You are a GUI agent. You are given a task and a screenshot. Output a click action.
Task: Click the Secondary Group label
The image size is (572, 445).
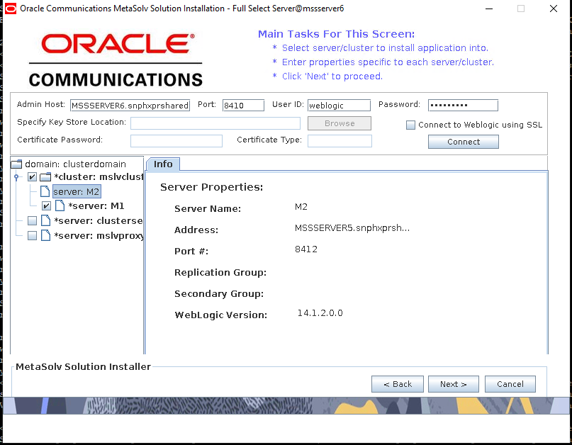coord(219,293)
